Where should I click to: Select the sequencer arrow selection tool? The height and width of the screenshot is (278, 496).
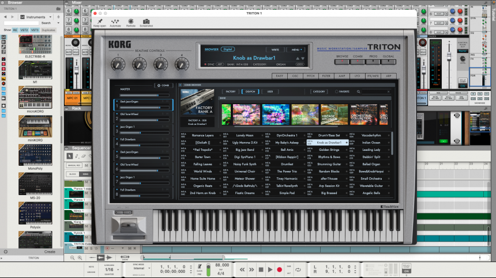(x=70, y=156)
